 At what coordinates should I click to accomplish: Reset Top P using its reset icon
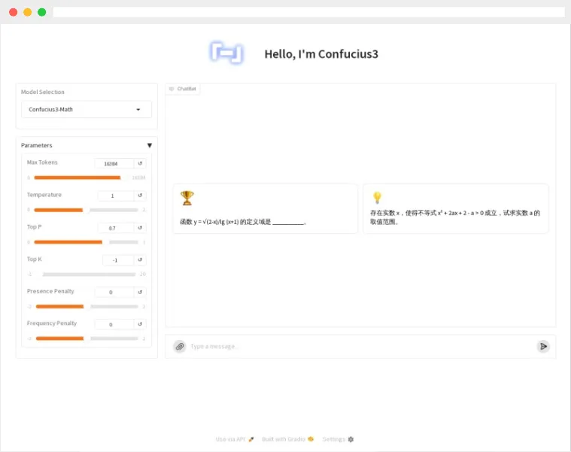[140, 228]
